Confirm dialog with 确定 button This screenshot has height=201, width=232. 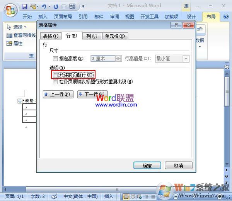pyautogui.click(x=147, y=165)
